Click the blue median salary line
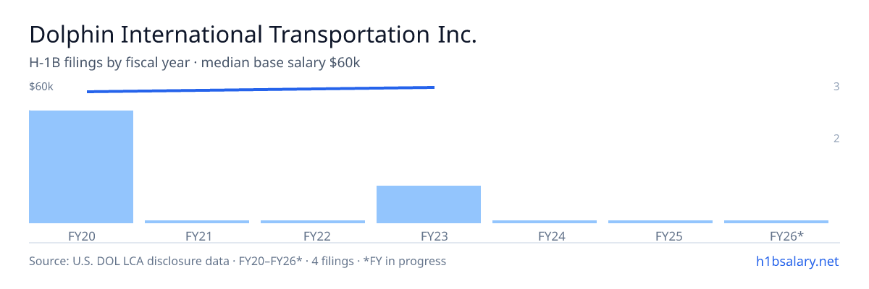The width and height of the screenshot is (869, 289). click(261, 90)
